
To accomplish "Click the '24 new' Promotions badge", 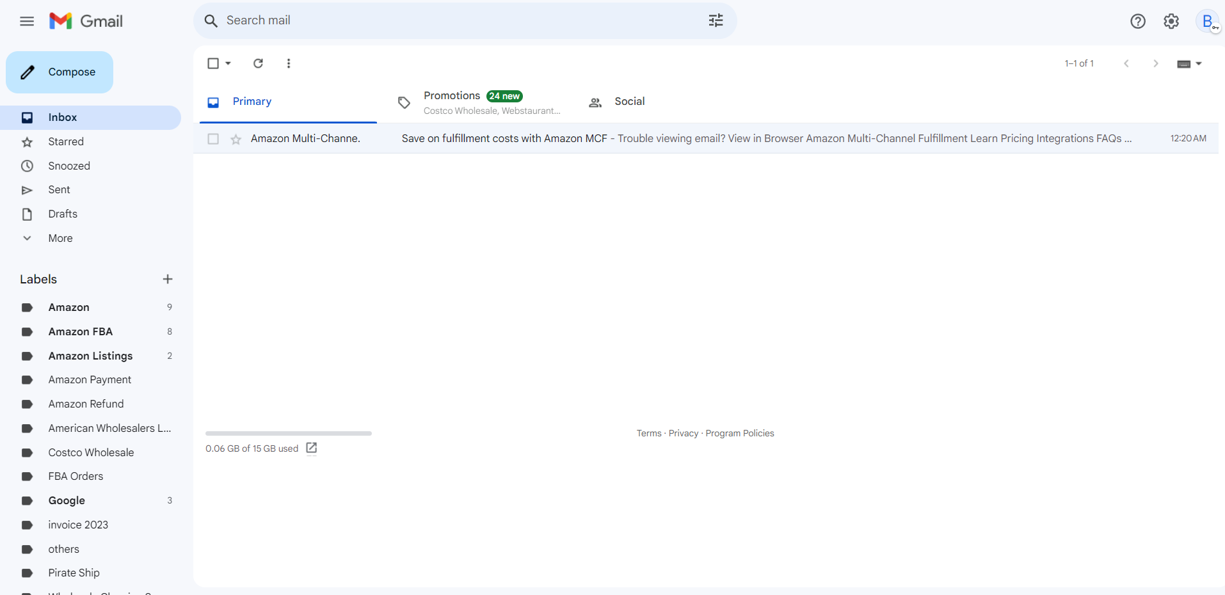I will point(504,96).
